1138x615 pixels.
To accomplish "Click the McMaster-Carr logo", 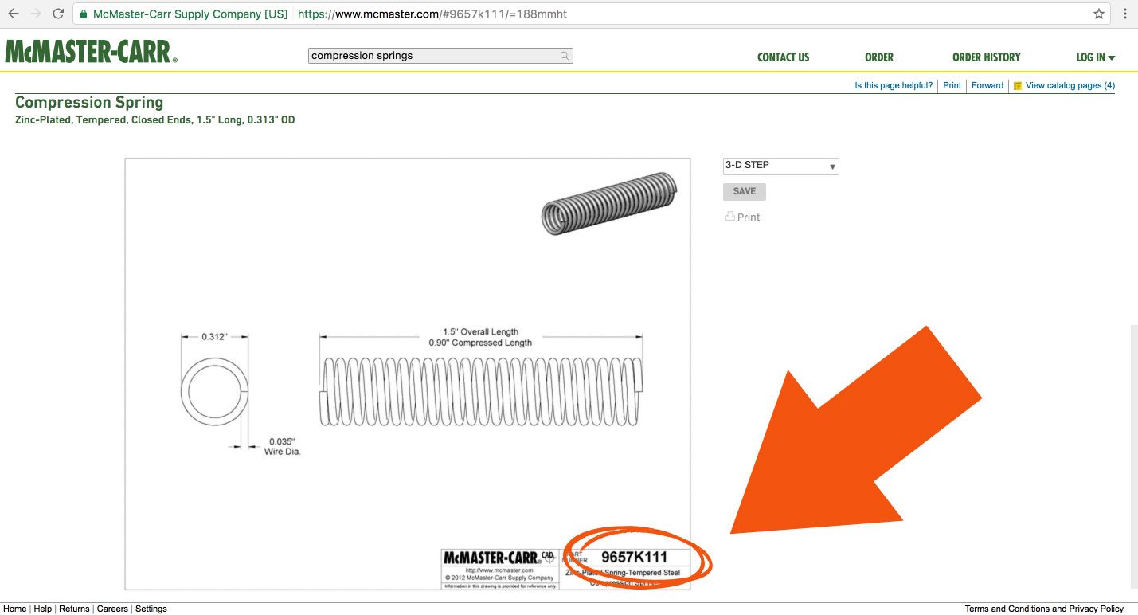I will [x=91, y=52].
